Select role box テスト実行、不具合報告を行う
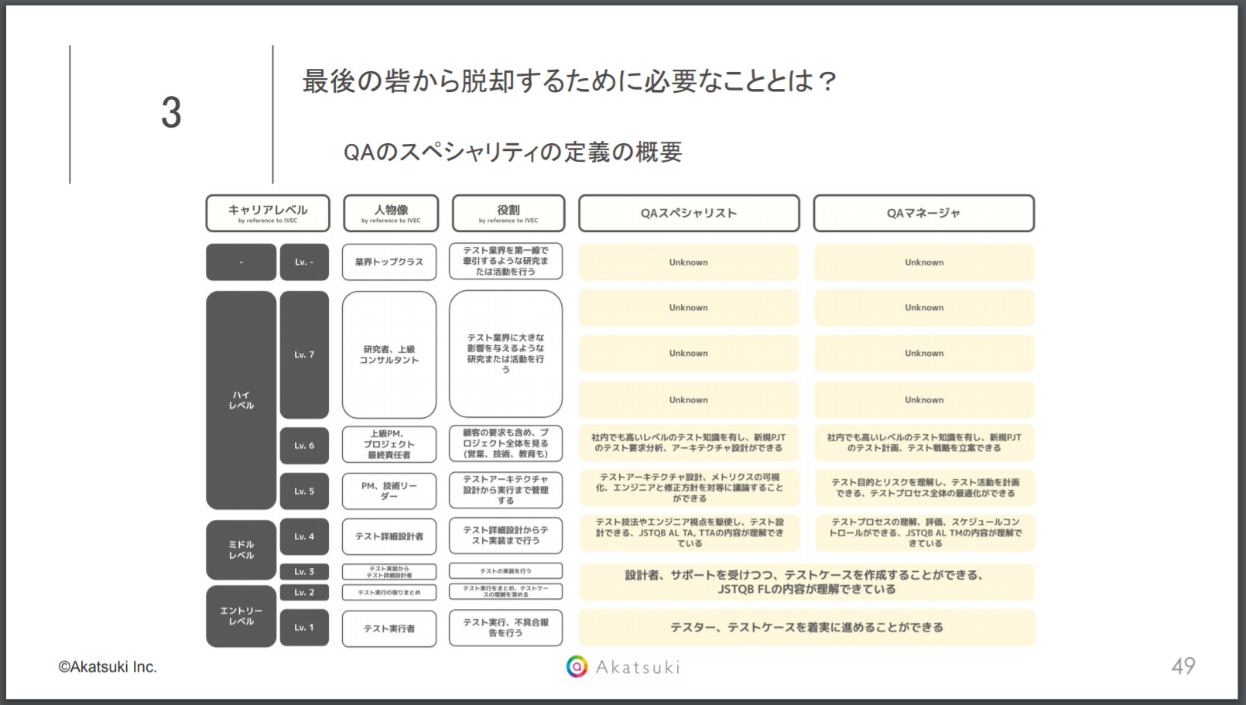Screen dimensions: 1246x705 (x=505, y=628)
